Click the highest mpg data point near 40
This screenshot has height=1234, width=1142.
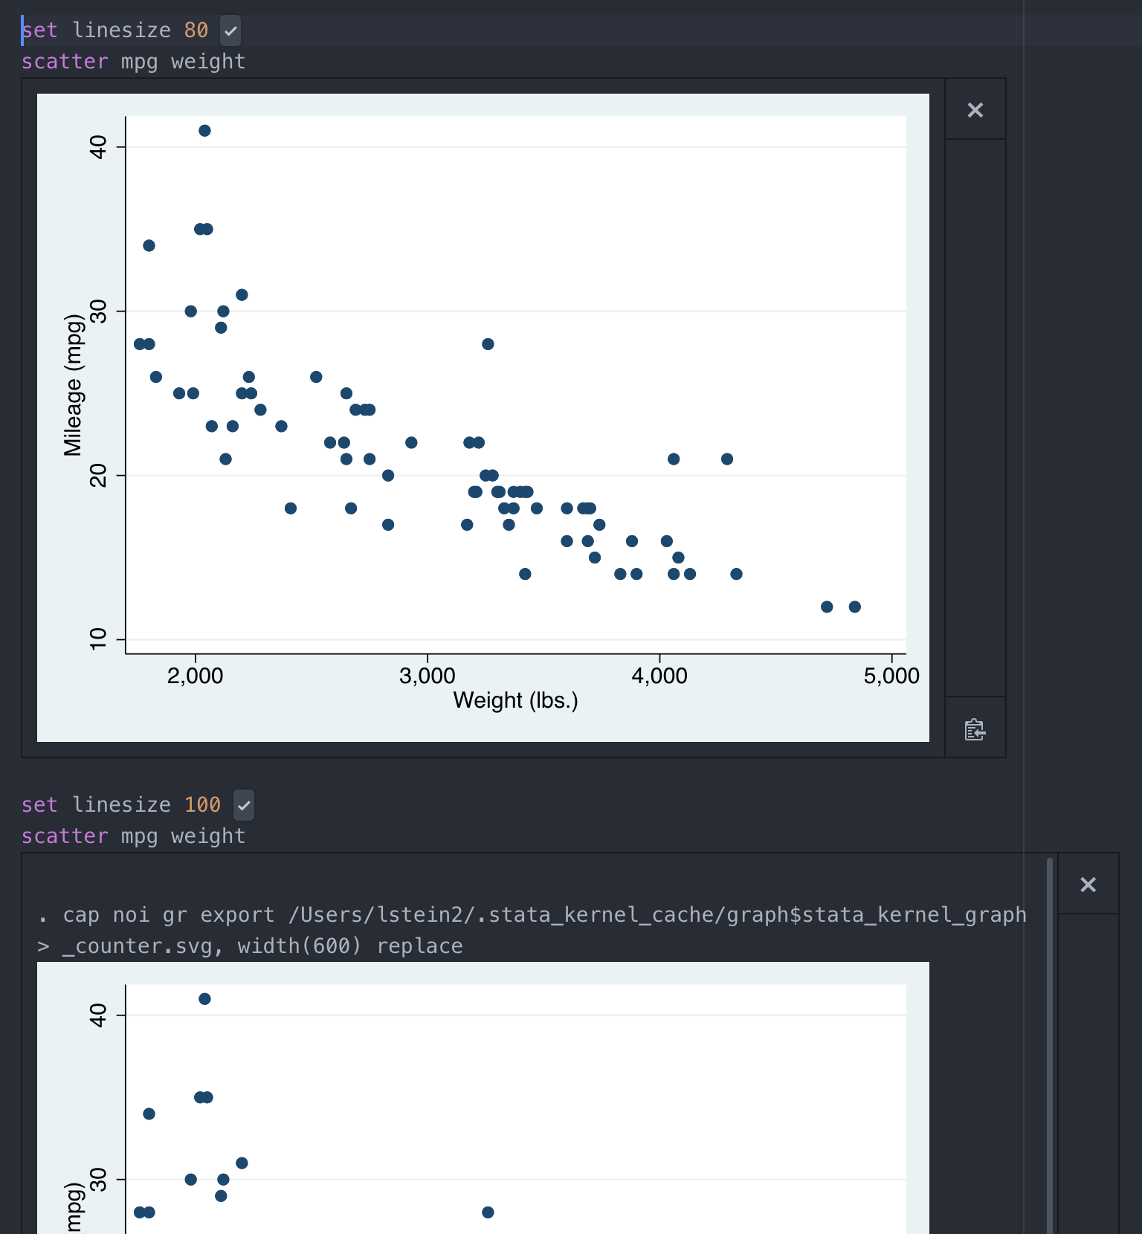tap(204, 130)
